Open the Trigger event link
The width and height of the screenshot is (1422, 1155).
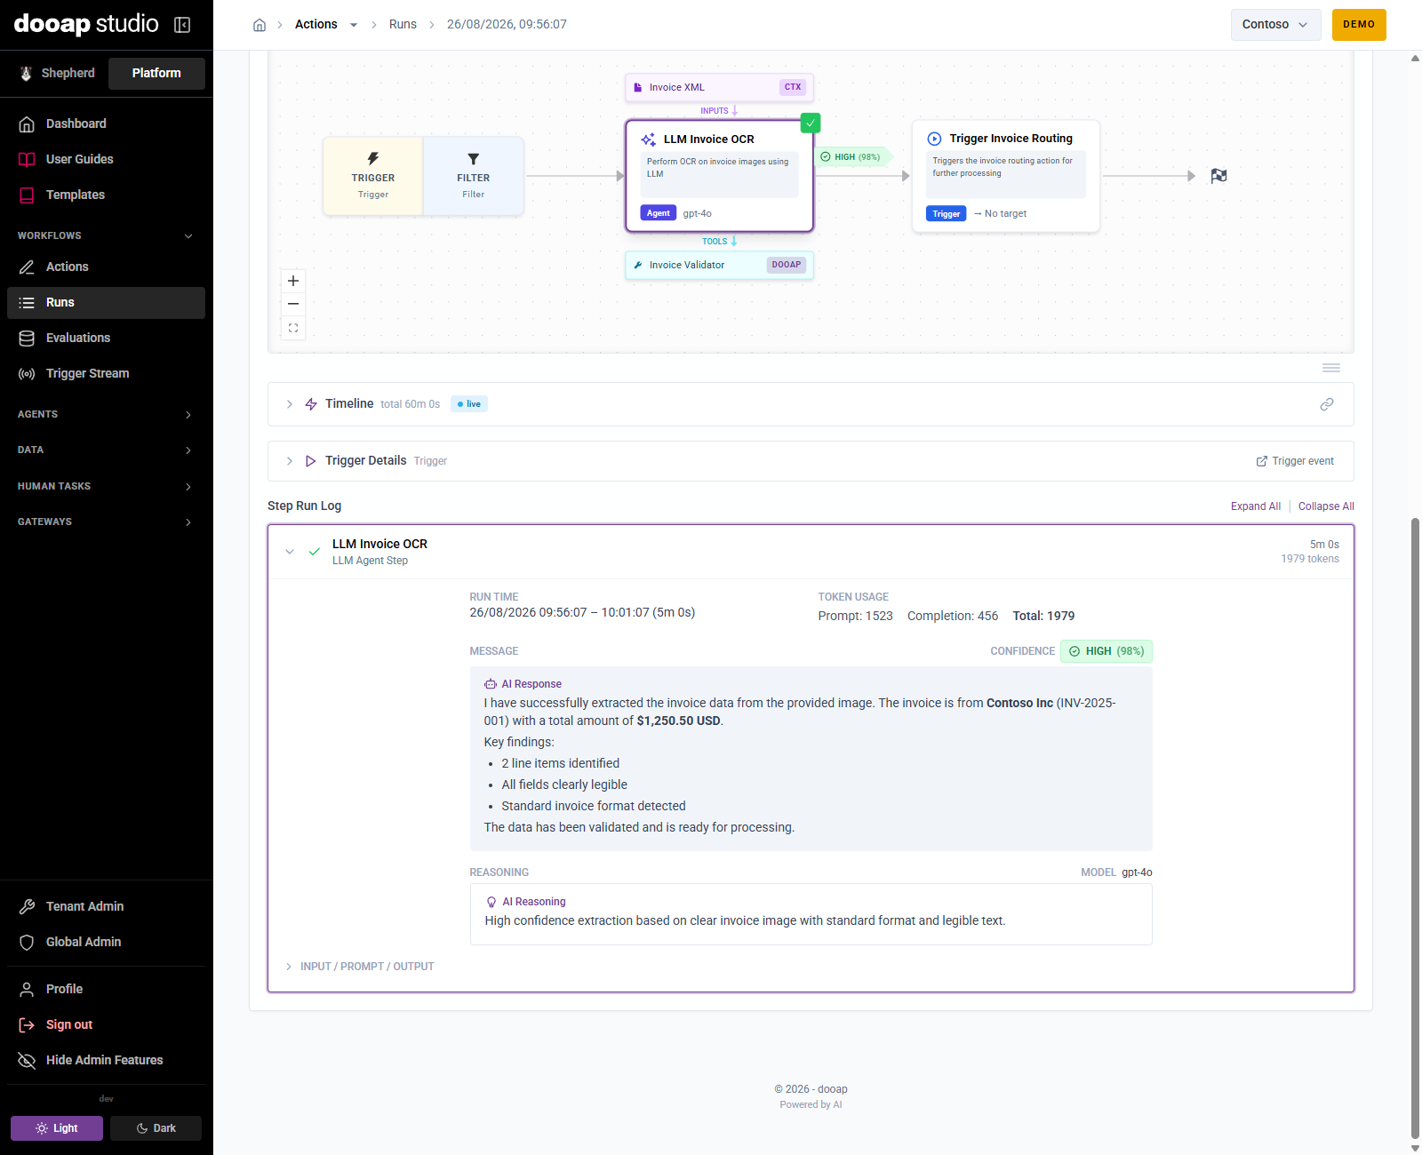pos(1295,461)
